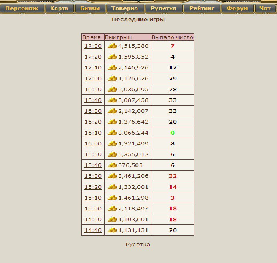
Task: Click gold icon beside 2,036,695
Action: (112, 89)
